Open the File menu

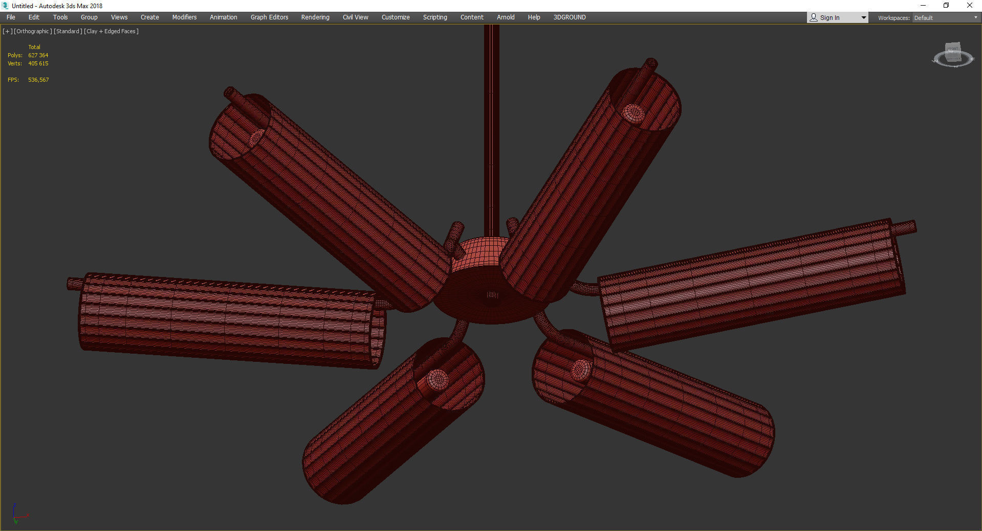[x=11, y=17]
